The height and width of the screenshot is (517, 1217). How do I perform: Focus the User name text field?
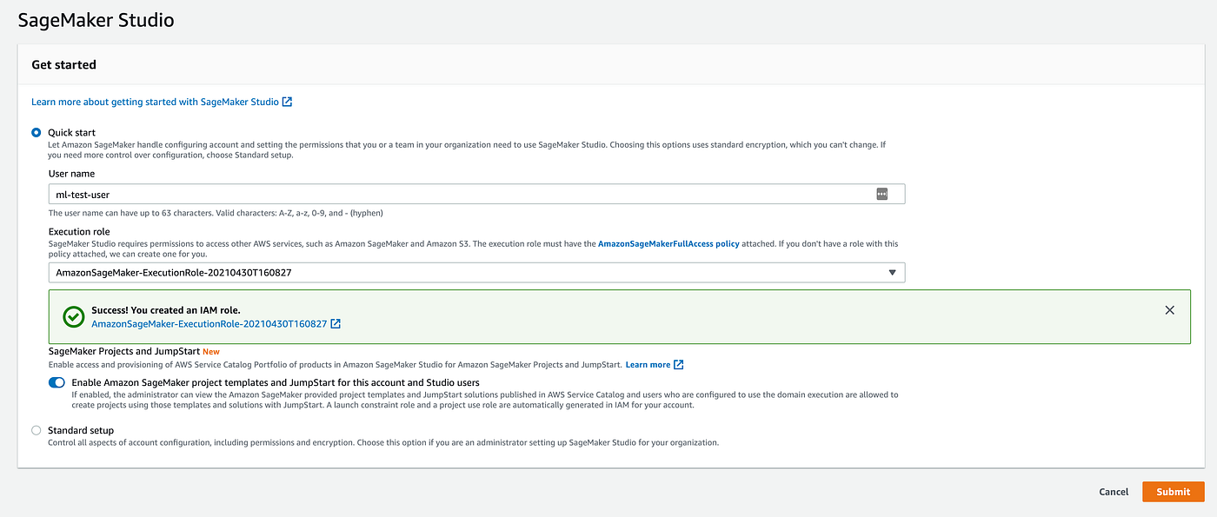coord(461,195)
